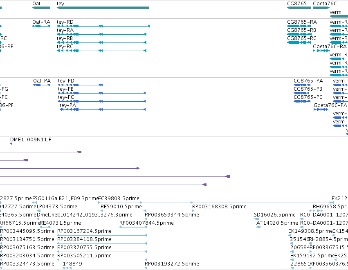The image size is (348, 270).
Task: Select the tey-PD protein label
Action: pos(66,81)
